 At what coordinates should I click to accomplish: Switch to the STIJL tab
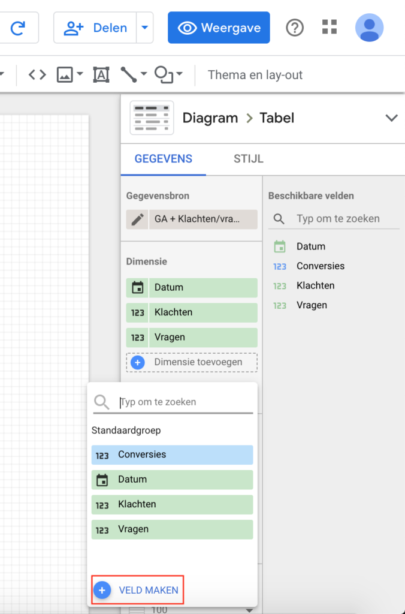248,159
